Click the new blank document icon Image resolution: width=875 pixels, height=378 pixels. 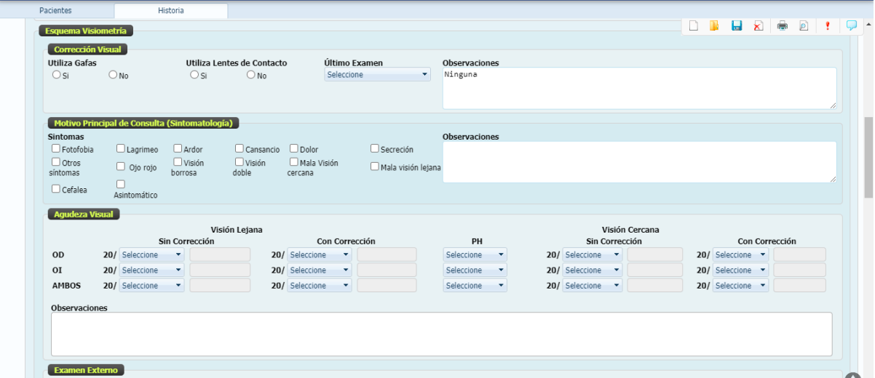tap(694, 26)
